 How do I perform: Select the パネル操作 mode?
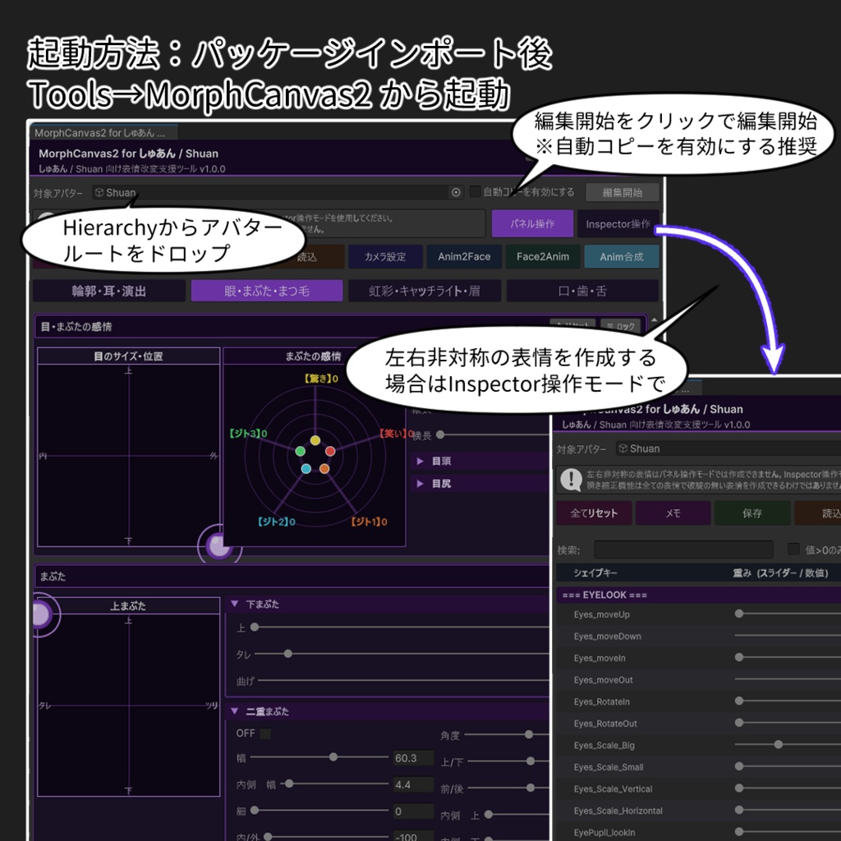[x=532, y=223]
